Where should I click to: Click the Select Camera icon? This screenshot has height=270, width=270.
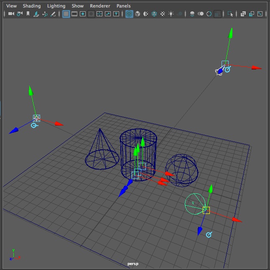pyautogui.click(x=11, y=14)
